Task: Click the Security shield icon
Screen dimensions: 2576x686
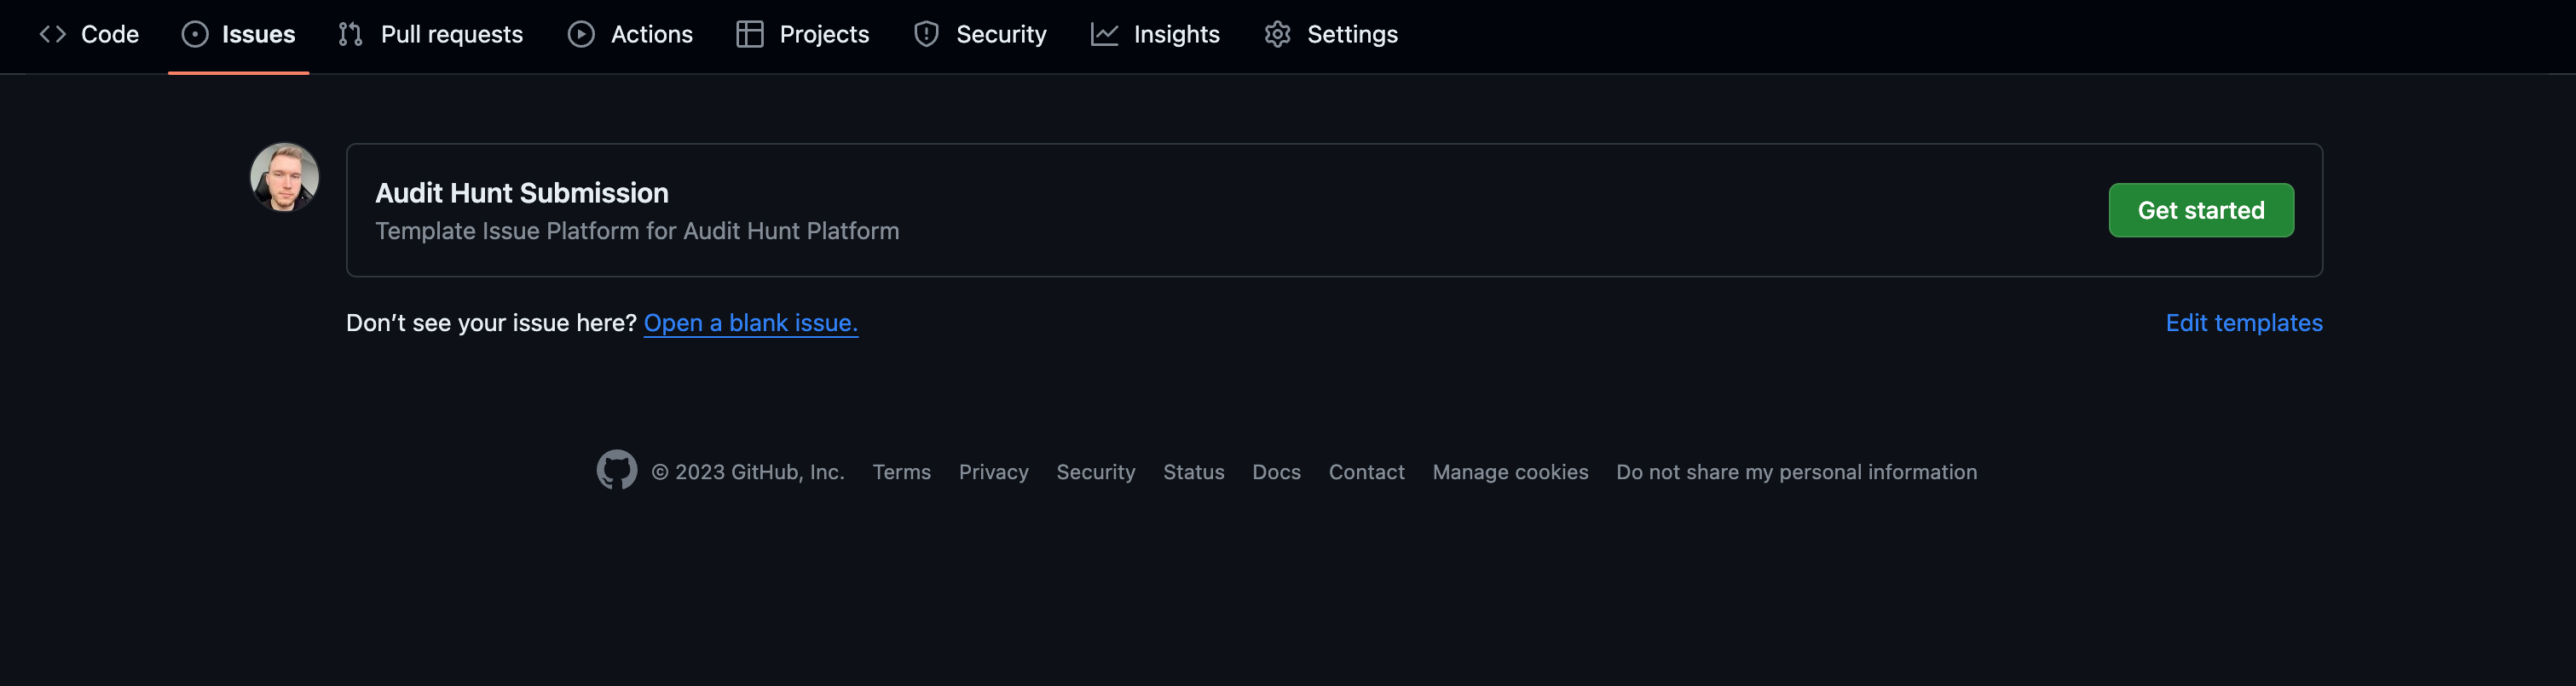Action: coord(927,34)
